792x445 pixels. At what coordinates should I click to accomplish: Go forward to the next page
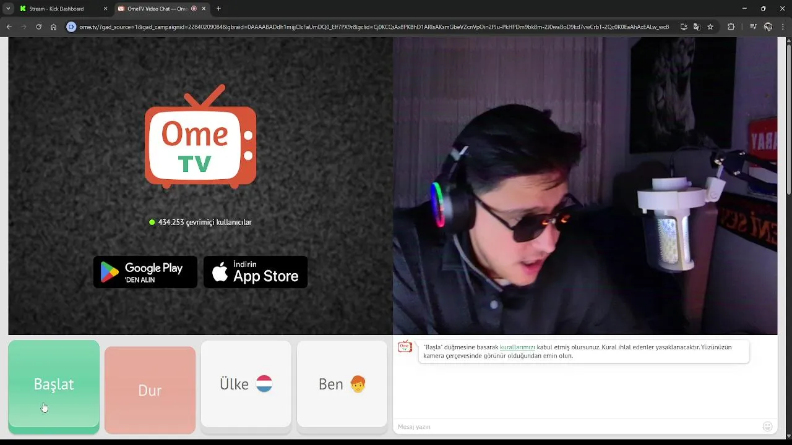tap(24, 27)
